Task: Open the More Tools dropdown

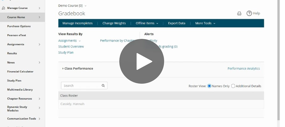Action: coord(205,23)
